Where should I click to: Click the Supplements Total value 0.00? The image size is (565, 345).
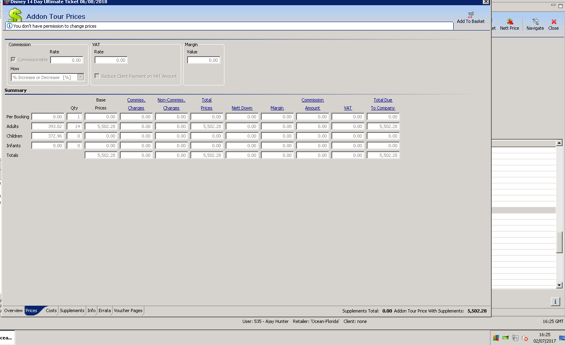click(x=387, y=311)
